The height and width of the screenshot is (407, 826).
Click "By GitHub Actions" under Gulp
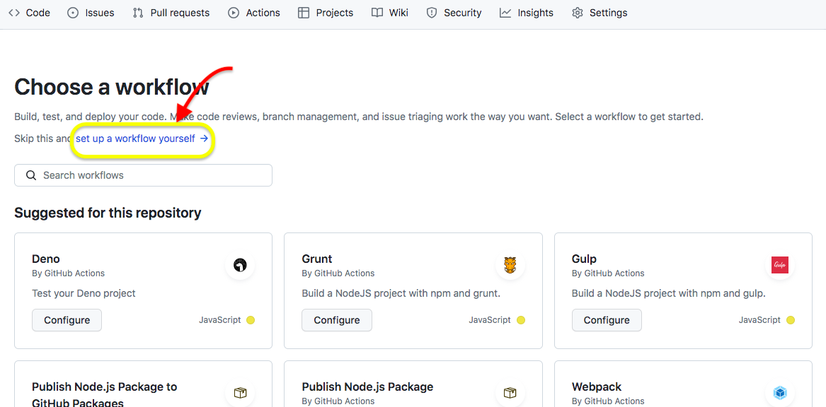click(x=608, y=273)
